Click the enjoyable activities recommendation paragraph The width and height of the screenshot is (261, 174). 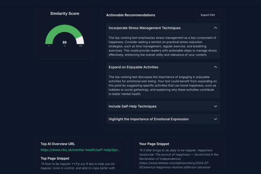pos(163,85)
